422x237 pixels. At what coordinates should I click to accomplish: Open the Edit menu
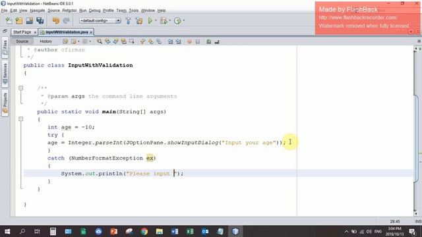pyautogui.click(x=13, y=11)
